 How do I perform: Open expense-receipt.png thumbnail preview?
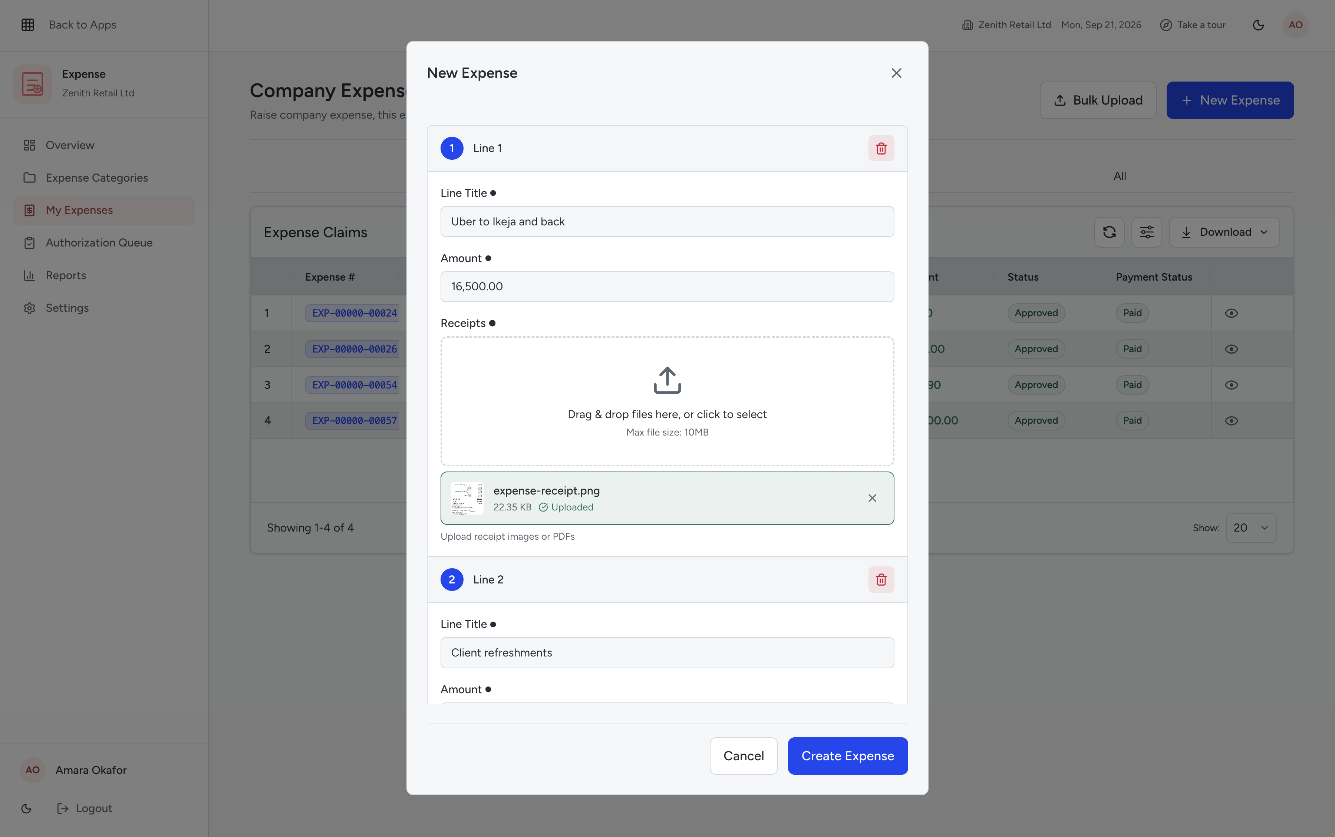(x=467, y=498)
